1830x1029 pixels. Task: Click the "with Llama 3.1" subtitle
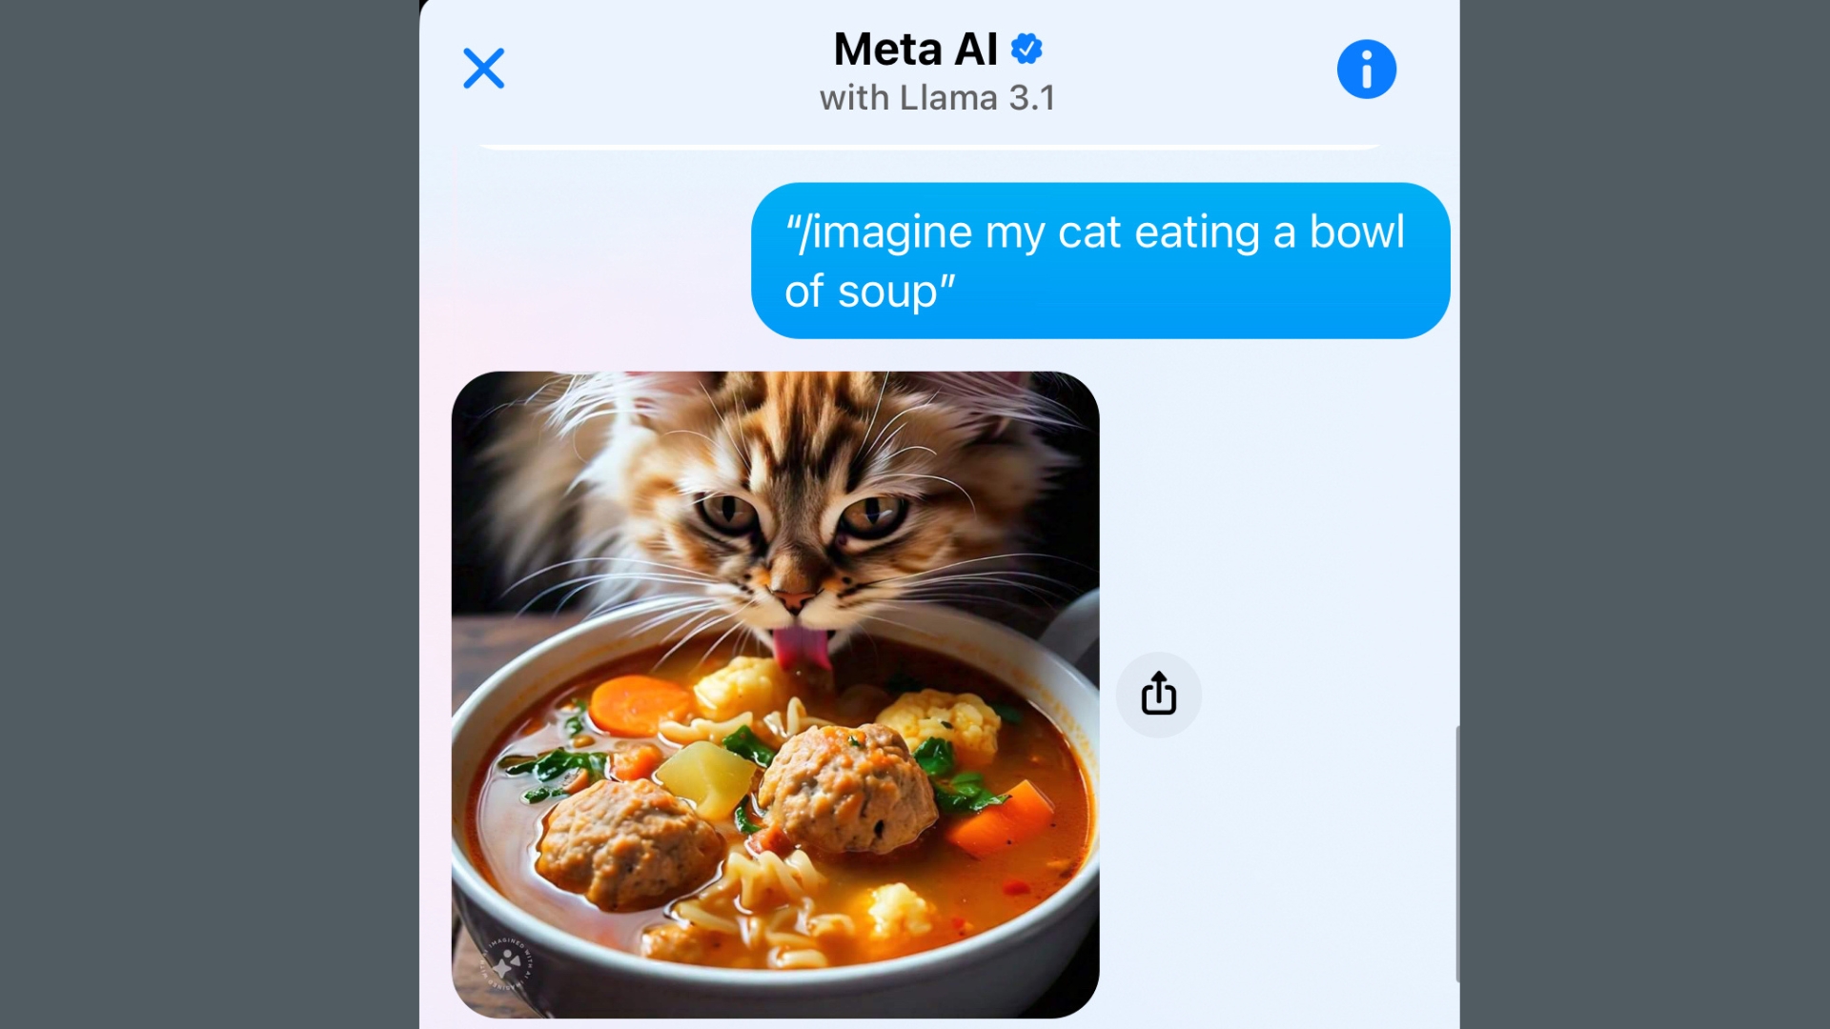tap(937, 97)
